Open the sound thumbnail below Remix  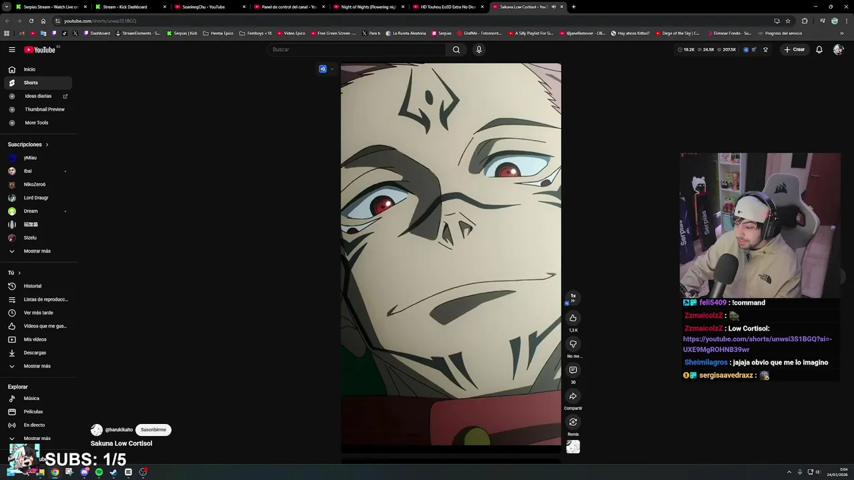click(x=573, y=447)
